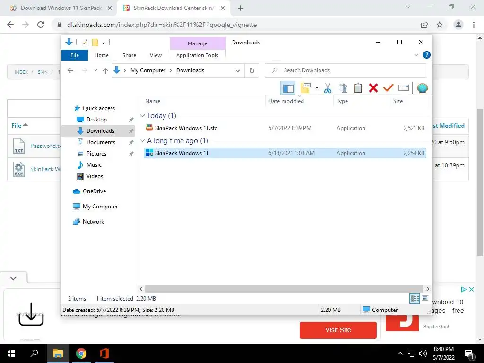The image size is (484, 363).
Task: Click the Search Downloads field
Action: 346,70
